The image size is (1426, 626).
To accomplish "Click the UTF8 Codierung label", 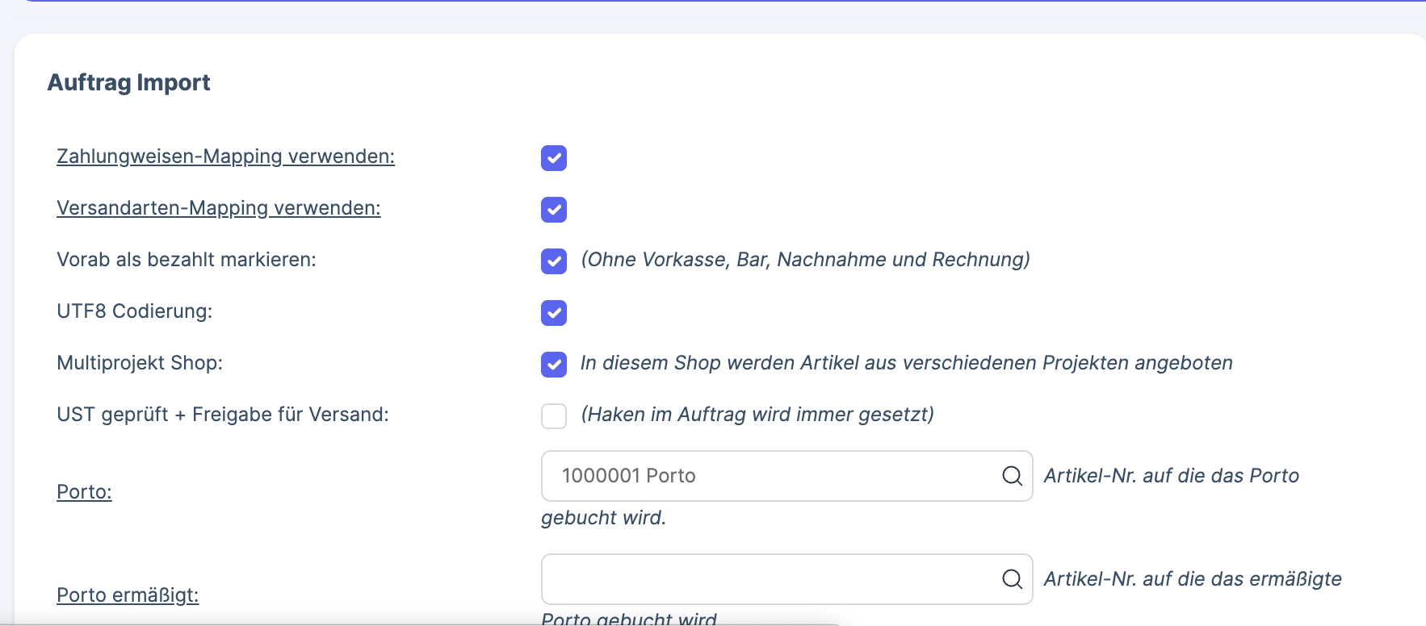I will [135, 311].
